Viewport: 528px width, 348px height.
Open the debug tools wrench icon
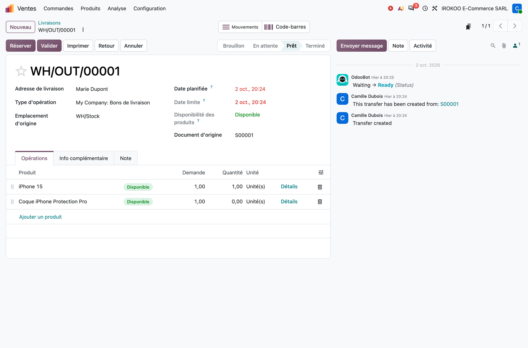pyautogui.click(x=435, y=9)
